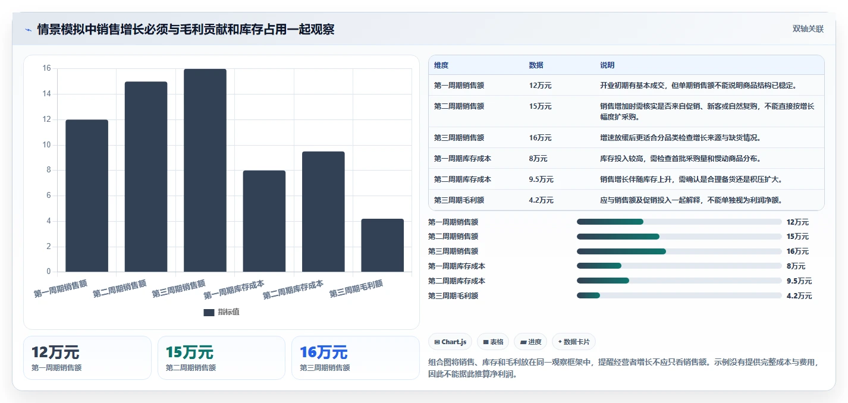This screenshot has height=403, width=848.
Task: Click the 表格 tag chip
Action: [x=493, y=342]
